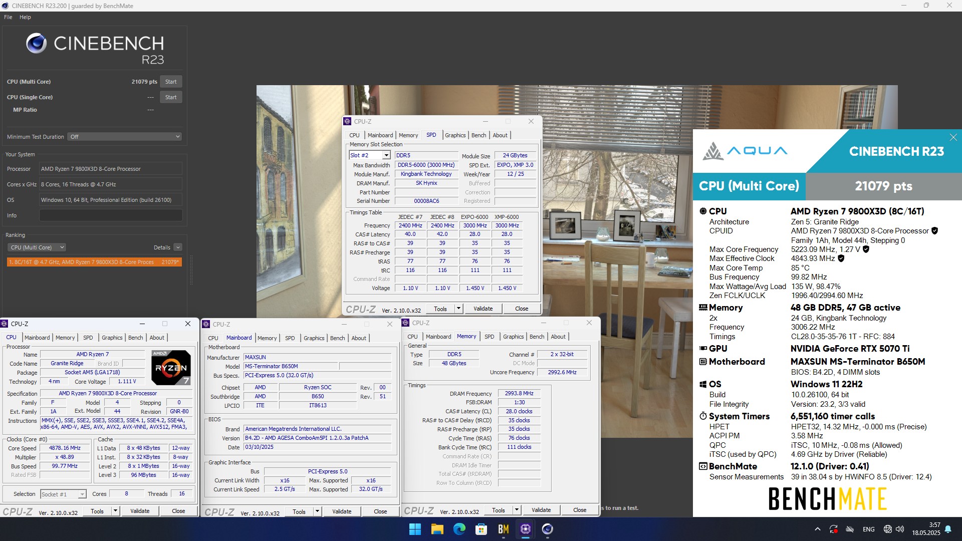Click SK Hynix DRAM manufacturer value
The image size is (962, 541).
(426, 183)
